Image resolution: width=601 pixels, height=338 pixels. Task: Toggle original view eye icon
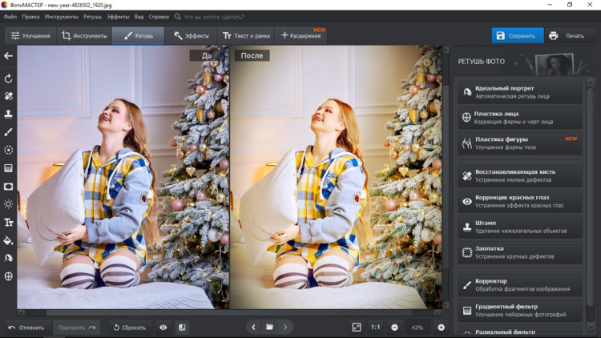tap(163, 327)
